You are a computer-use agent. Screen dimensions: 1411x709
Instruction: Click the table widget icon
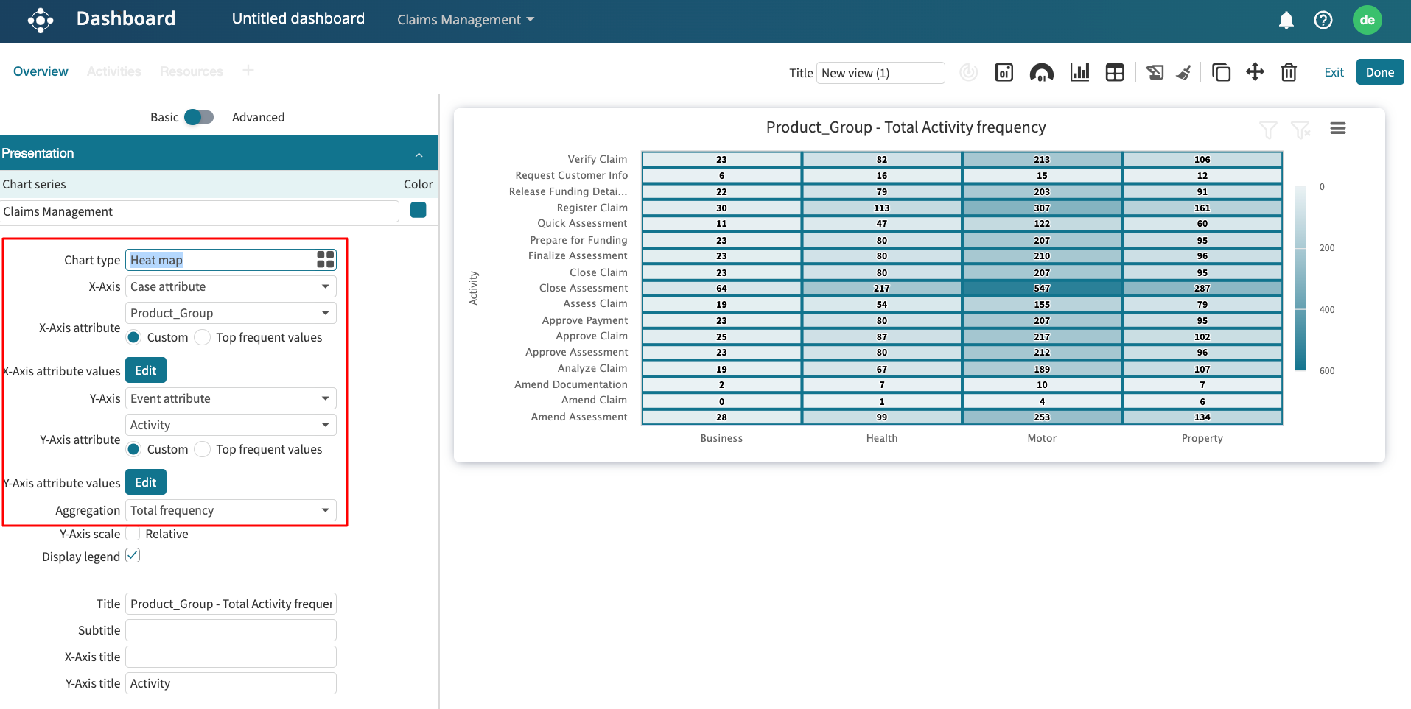pyautogui.click(x=1115, y=72)
